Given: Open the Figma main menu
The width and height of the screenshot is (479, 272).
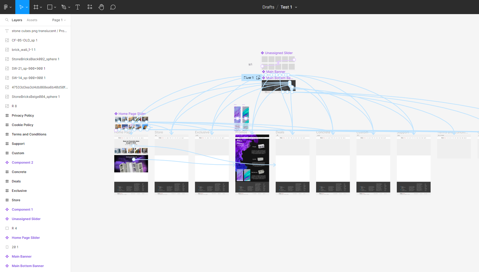Looking at the screenshot, I should pos(7,7).
